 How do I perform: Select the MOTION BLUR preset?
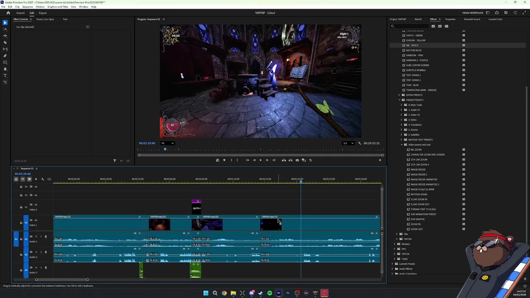tap(414, 50)
